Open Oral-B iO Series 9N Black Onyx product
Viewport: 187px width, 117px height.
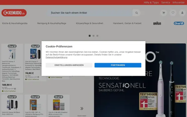(12, 106)
